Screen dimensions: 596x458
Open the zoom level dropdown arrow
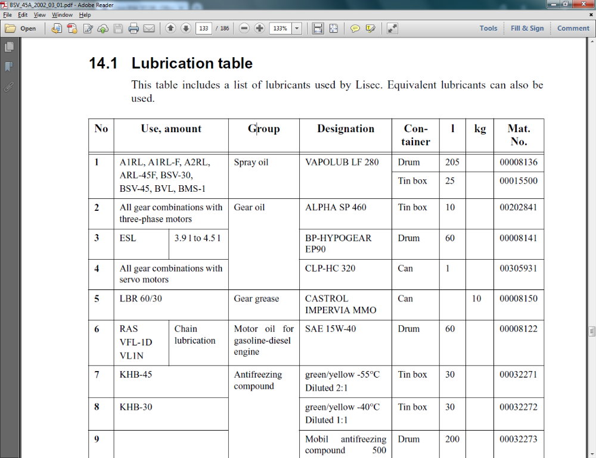(297, 29)
